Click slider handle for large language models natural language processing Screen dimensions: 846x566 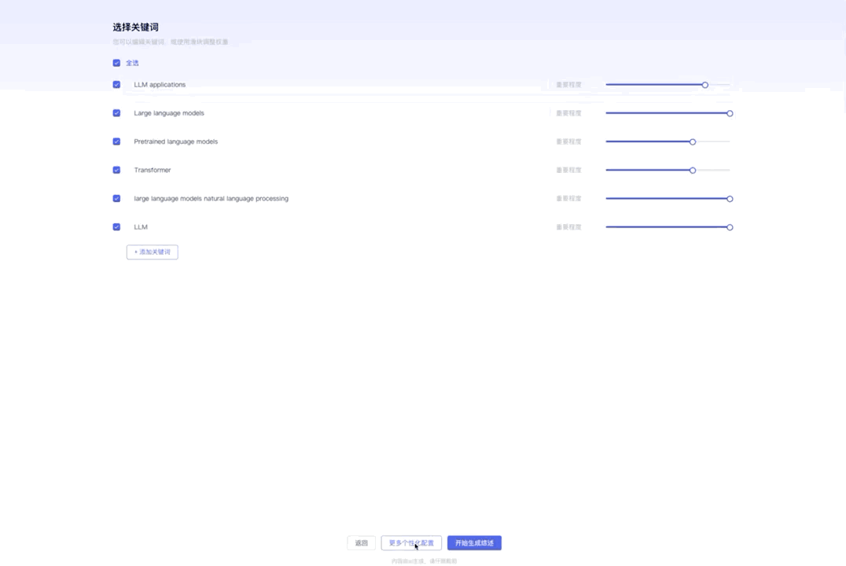pyautogui.click(x=730, y=199)
